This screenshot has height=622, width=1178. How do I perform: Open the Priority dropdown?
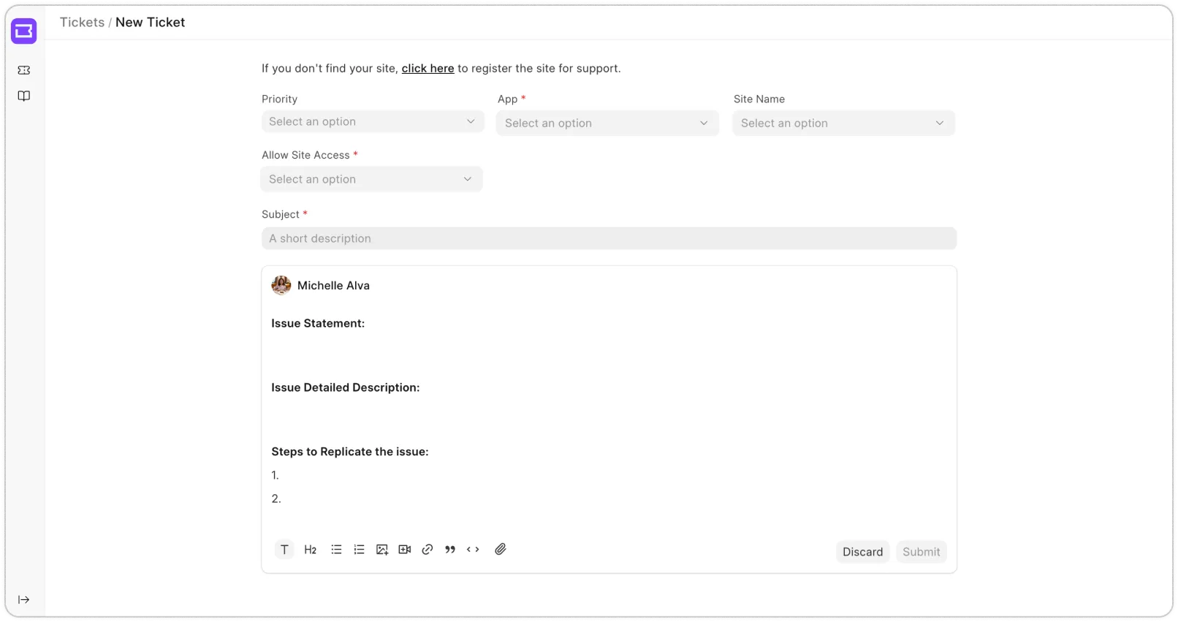tap(372, 121)
